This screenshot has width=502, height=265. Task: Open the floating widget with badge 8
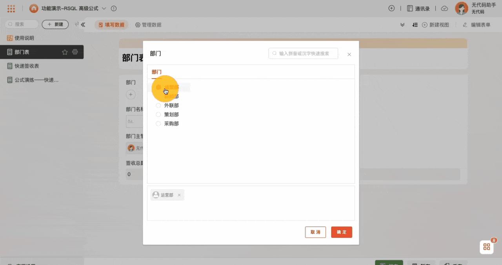point(486,247)
